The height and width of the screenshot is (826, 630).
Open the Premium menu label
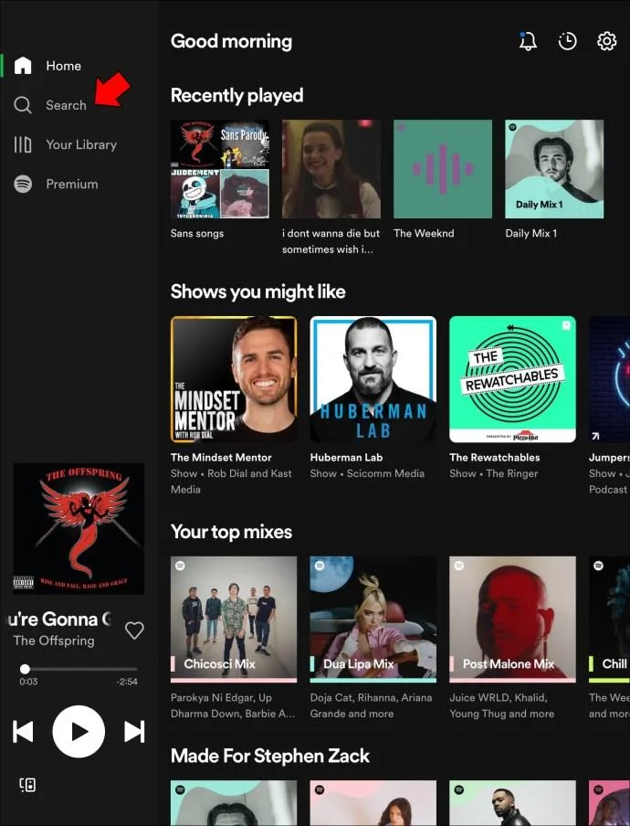(72, 184)
